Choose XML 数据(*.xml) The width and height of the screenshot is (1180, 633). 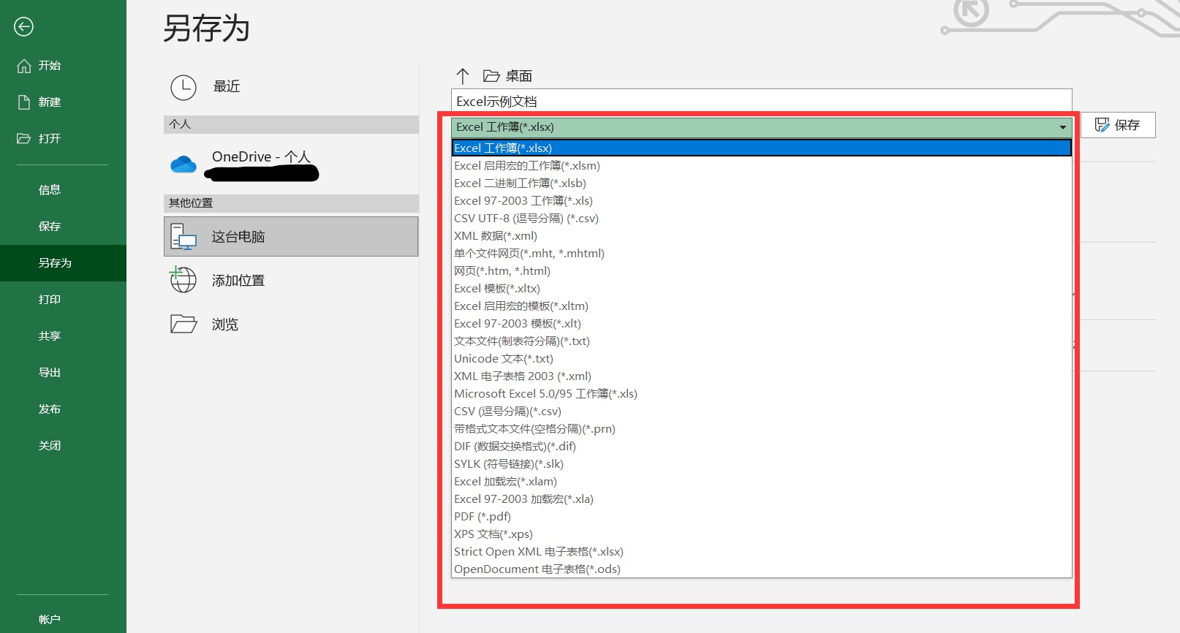(x=761, y=236)
